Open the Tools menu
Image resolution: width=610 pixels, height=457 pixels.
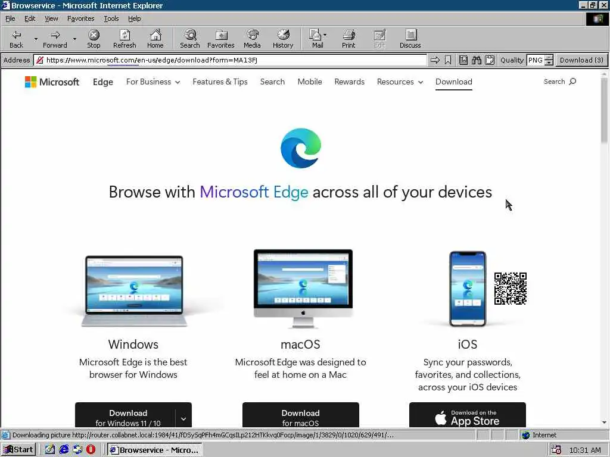[111, 18]
